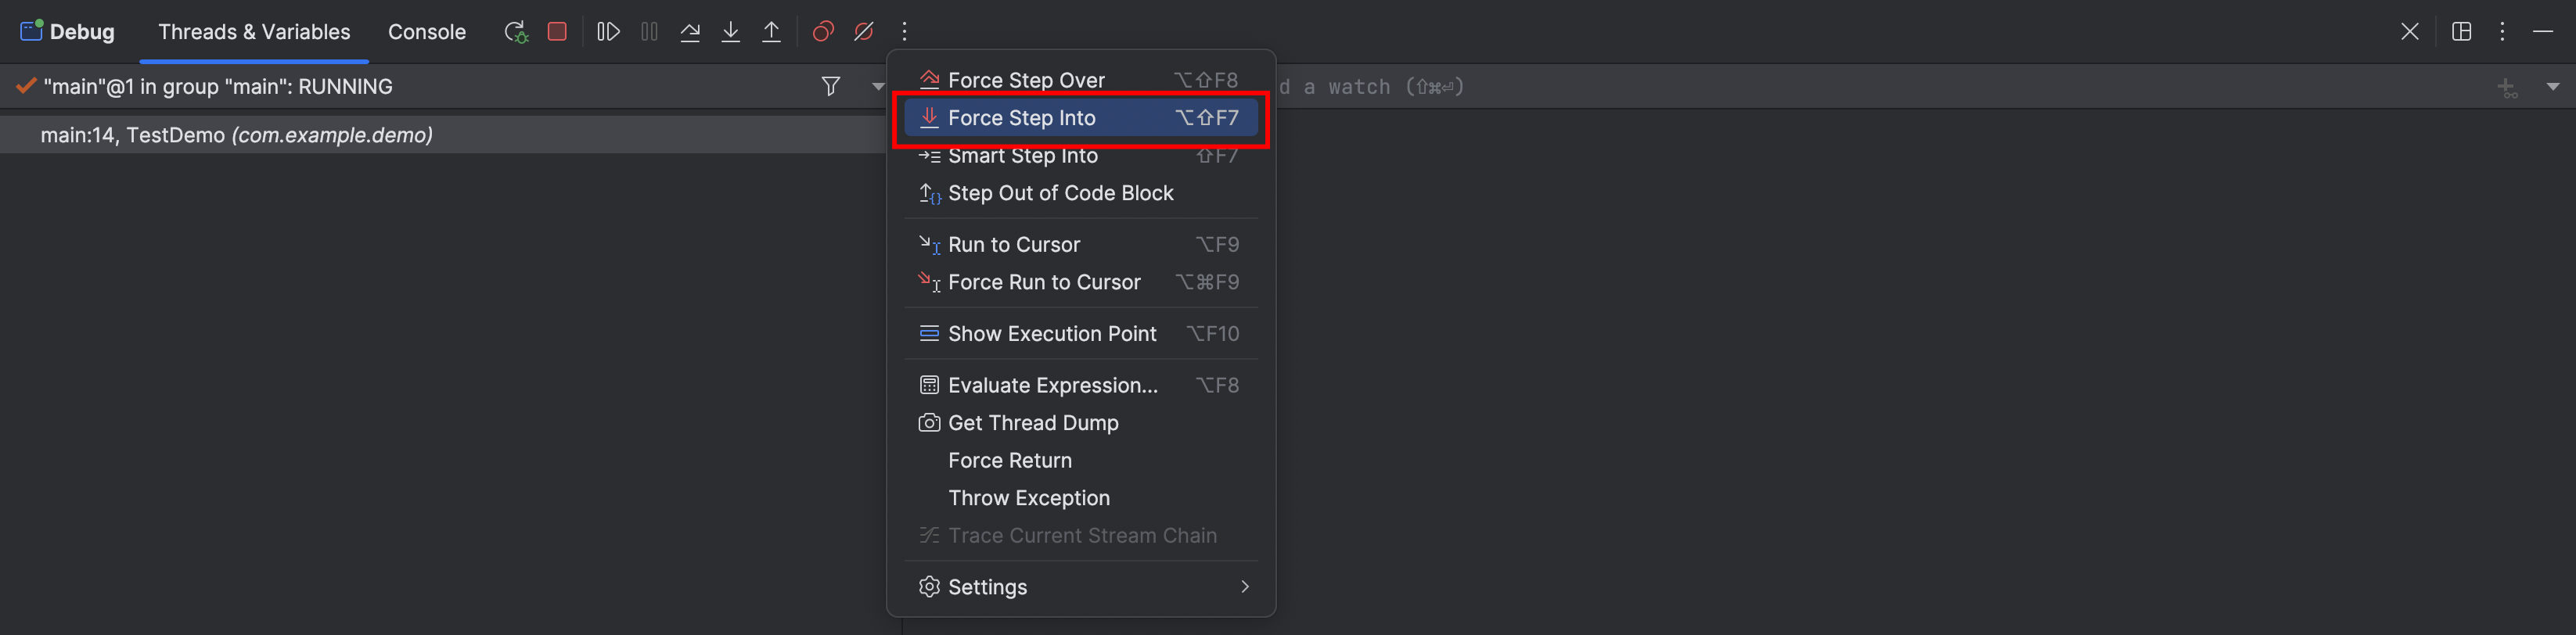The height and width of the screenshot is (635, 2576).
Task: Expand the Settings submenu
Action: pyautogui.click(x=1244, y=587)
